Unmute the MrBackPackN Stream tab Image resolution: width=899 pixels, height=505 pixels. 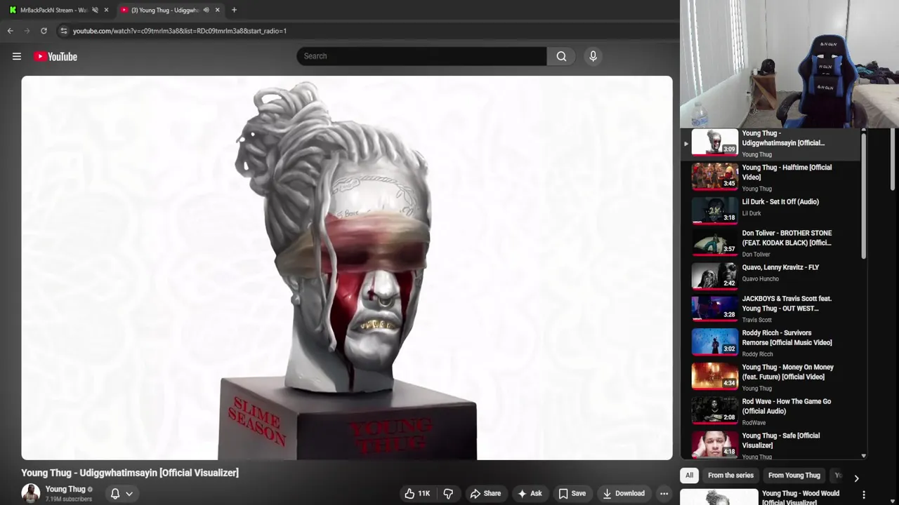95,10
